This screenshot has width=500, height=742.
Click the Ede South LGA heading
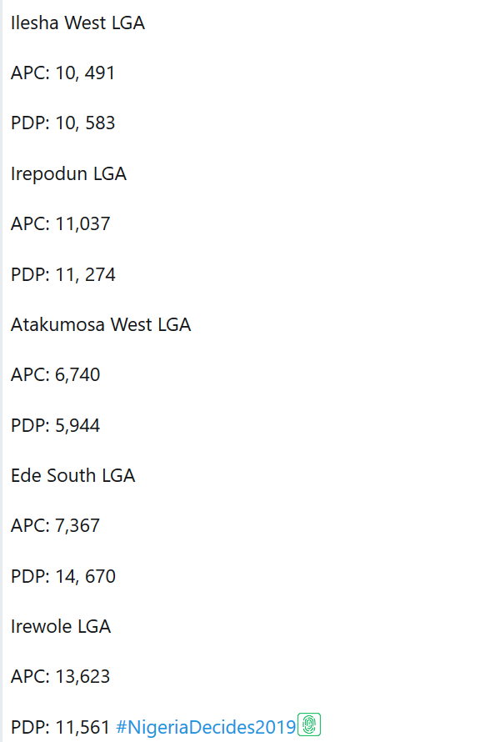tap(72, 475)
